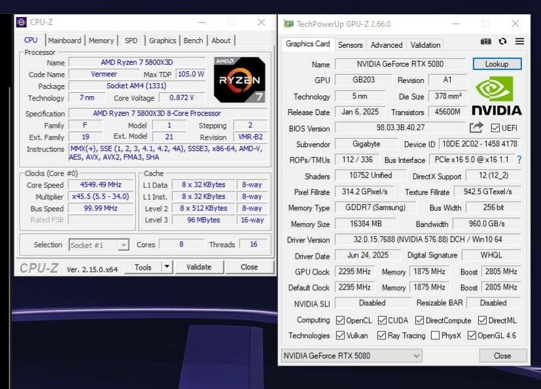The width and height of the screenshot is (541, 389).
Task: Click GPU name field NVIDIA GeForce RTX 5080
Action: tap(400, 64)
